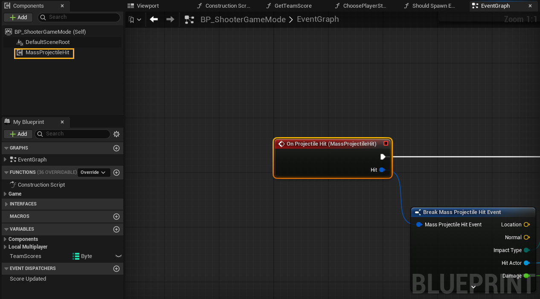This screenshot has width=540, height=299.
Task: Add a new graph with the plus icon
Action: click(116, 148)
